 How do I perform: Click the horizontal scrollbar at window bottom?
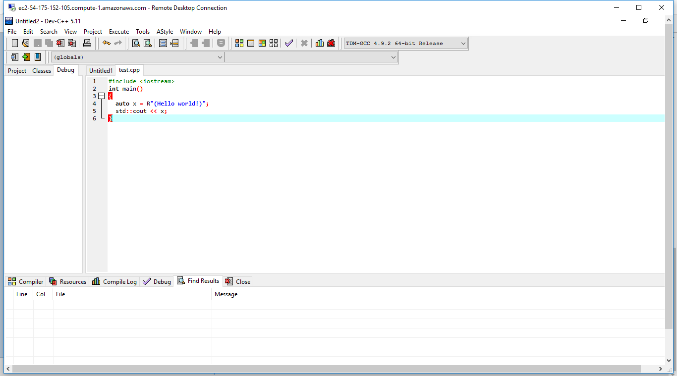[x=327, y=369]
